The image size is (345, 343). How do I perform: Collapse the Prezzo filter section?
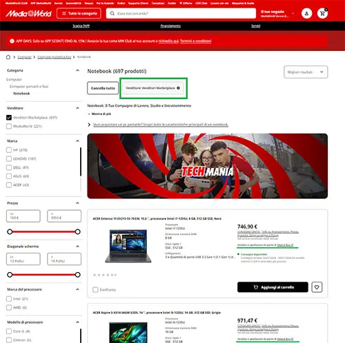pyautogui.click(x=77, y=203)
